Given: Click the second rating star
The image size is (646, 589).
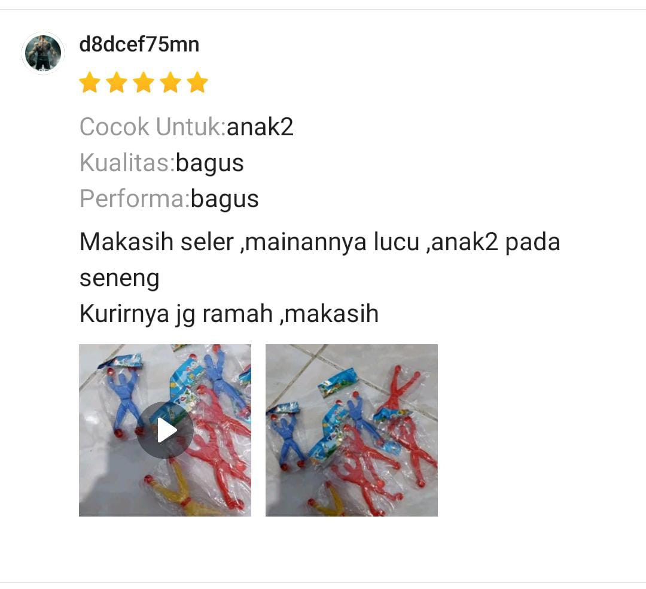Looking at the screenshot, I should pos(117,83).
